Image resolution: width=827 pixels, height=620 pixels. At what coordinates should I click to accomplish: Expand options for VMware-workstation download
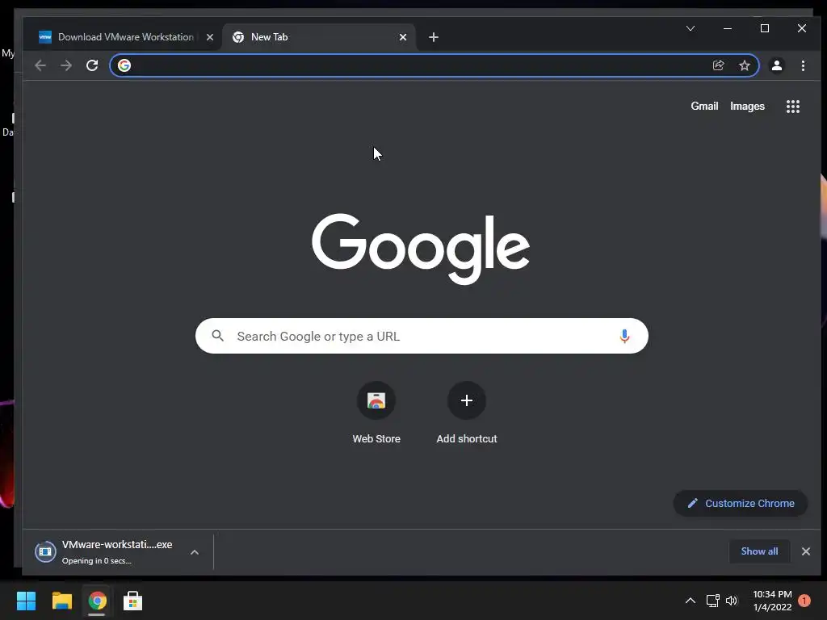(x=195, y=552)
